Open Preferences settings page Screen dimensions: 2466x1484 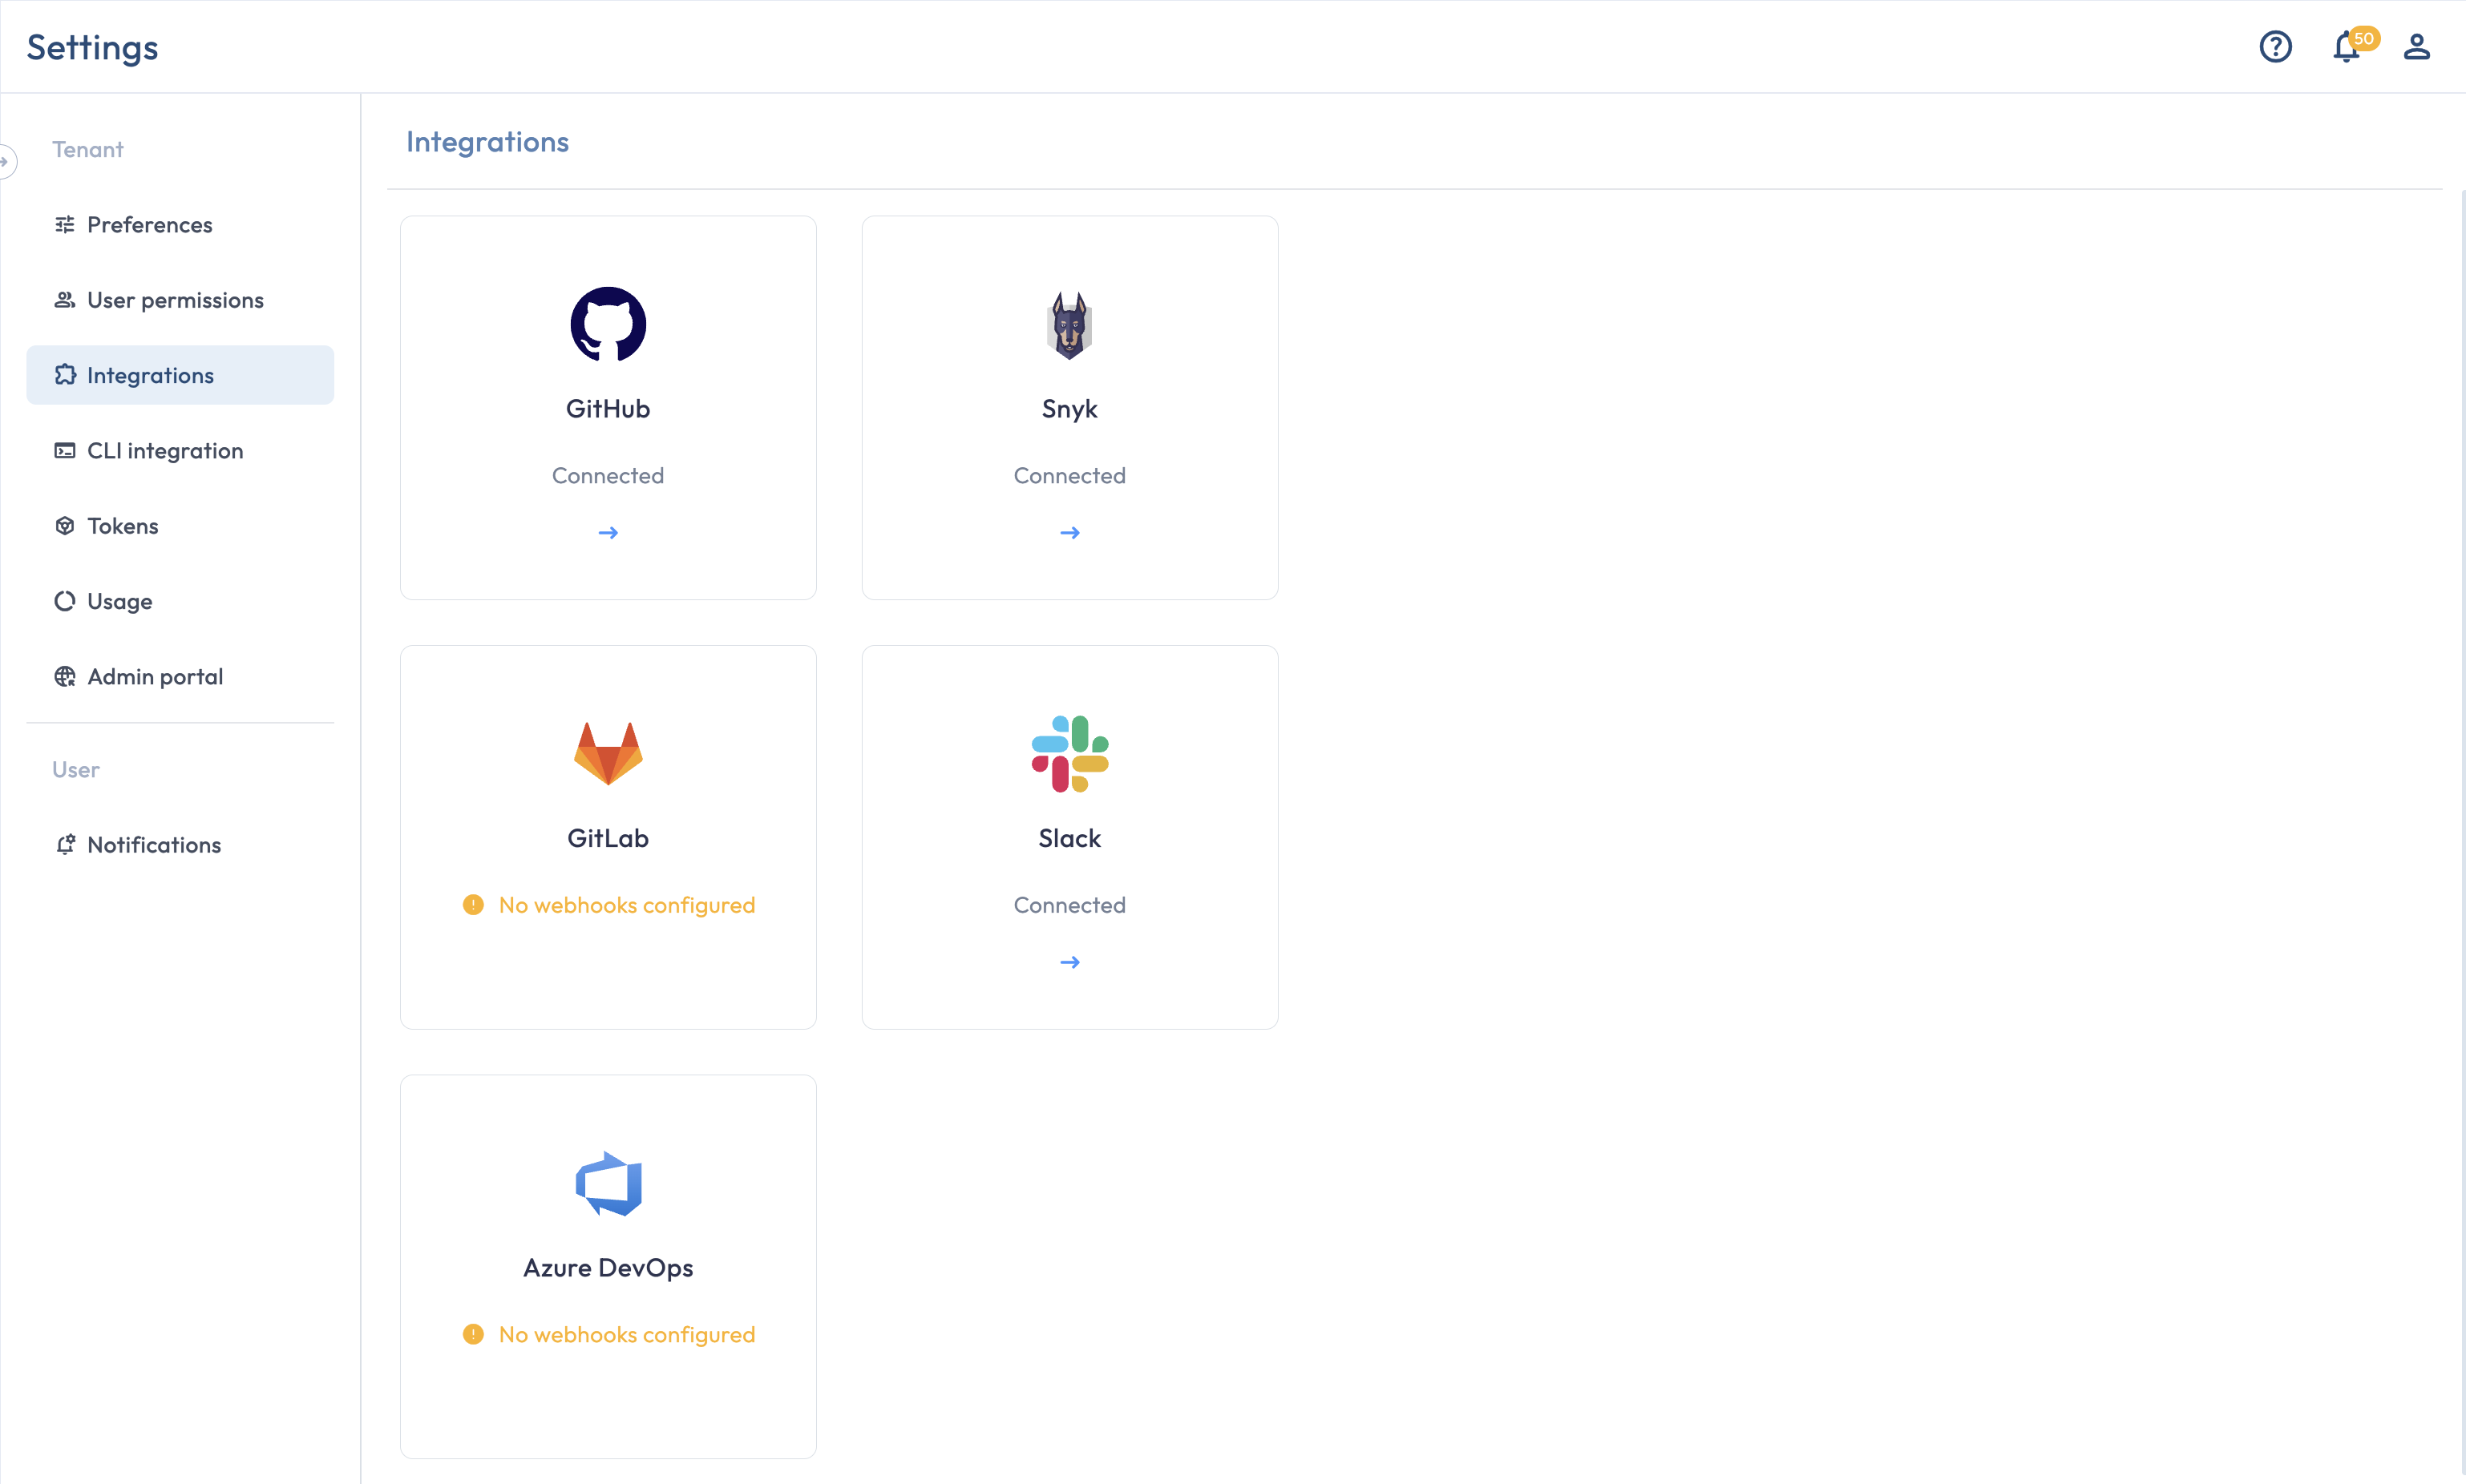click(x=180, y=225)
